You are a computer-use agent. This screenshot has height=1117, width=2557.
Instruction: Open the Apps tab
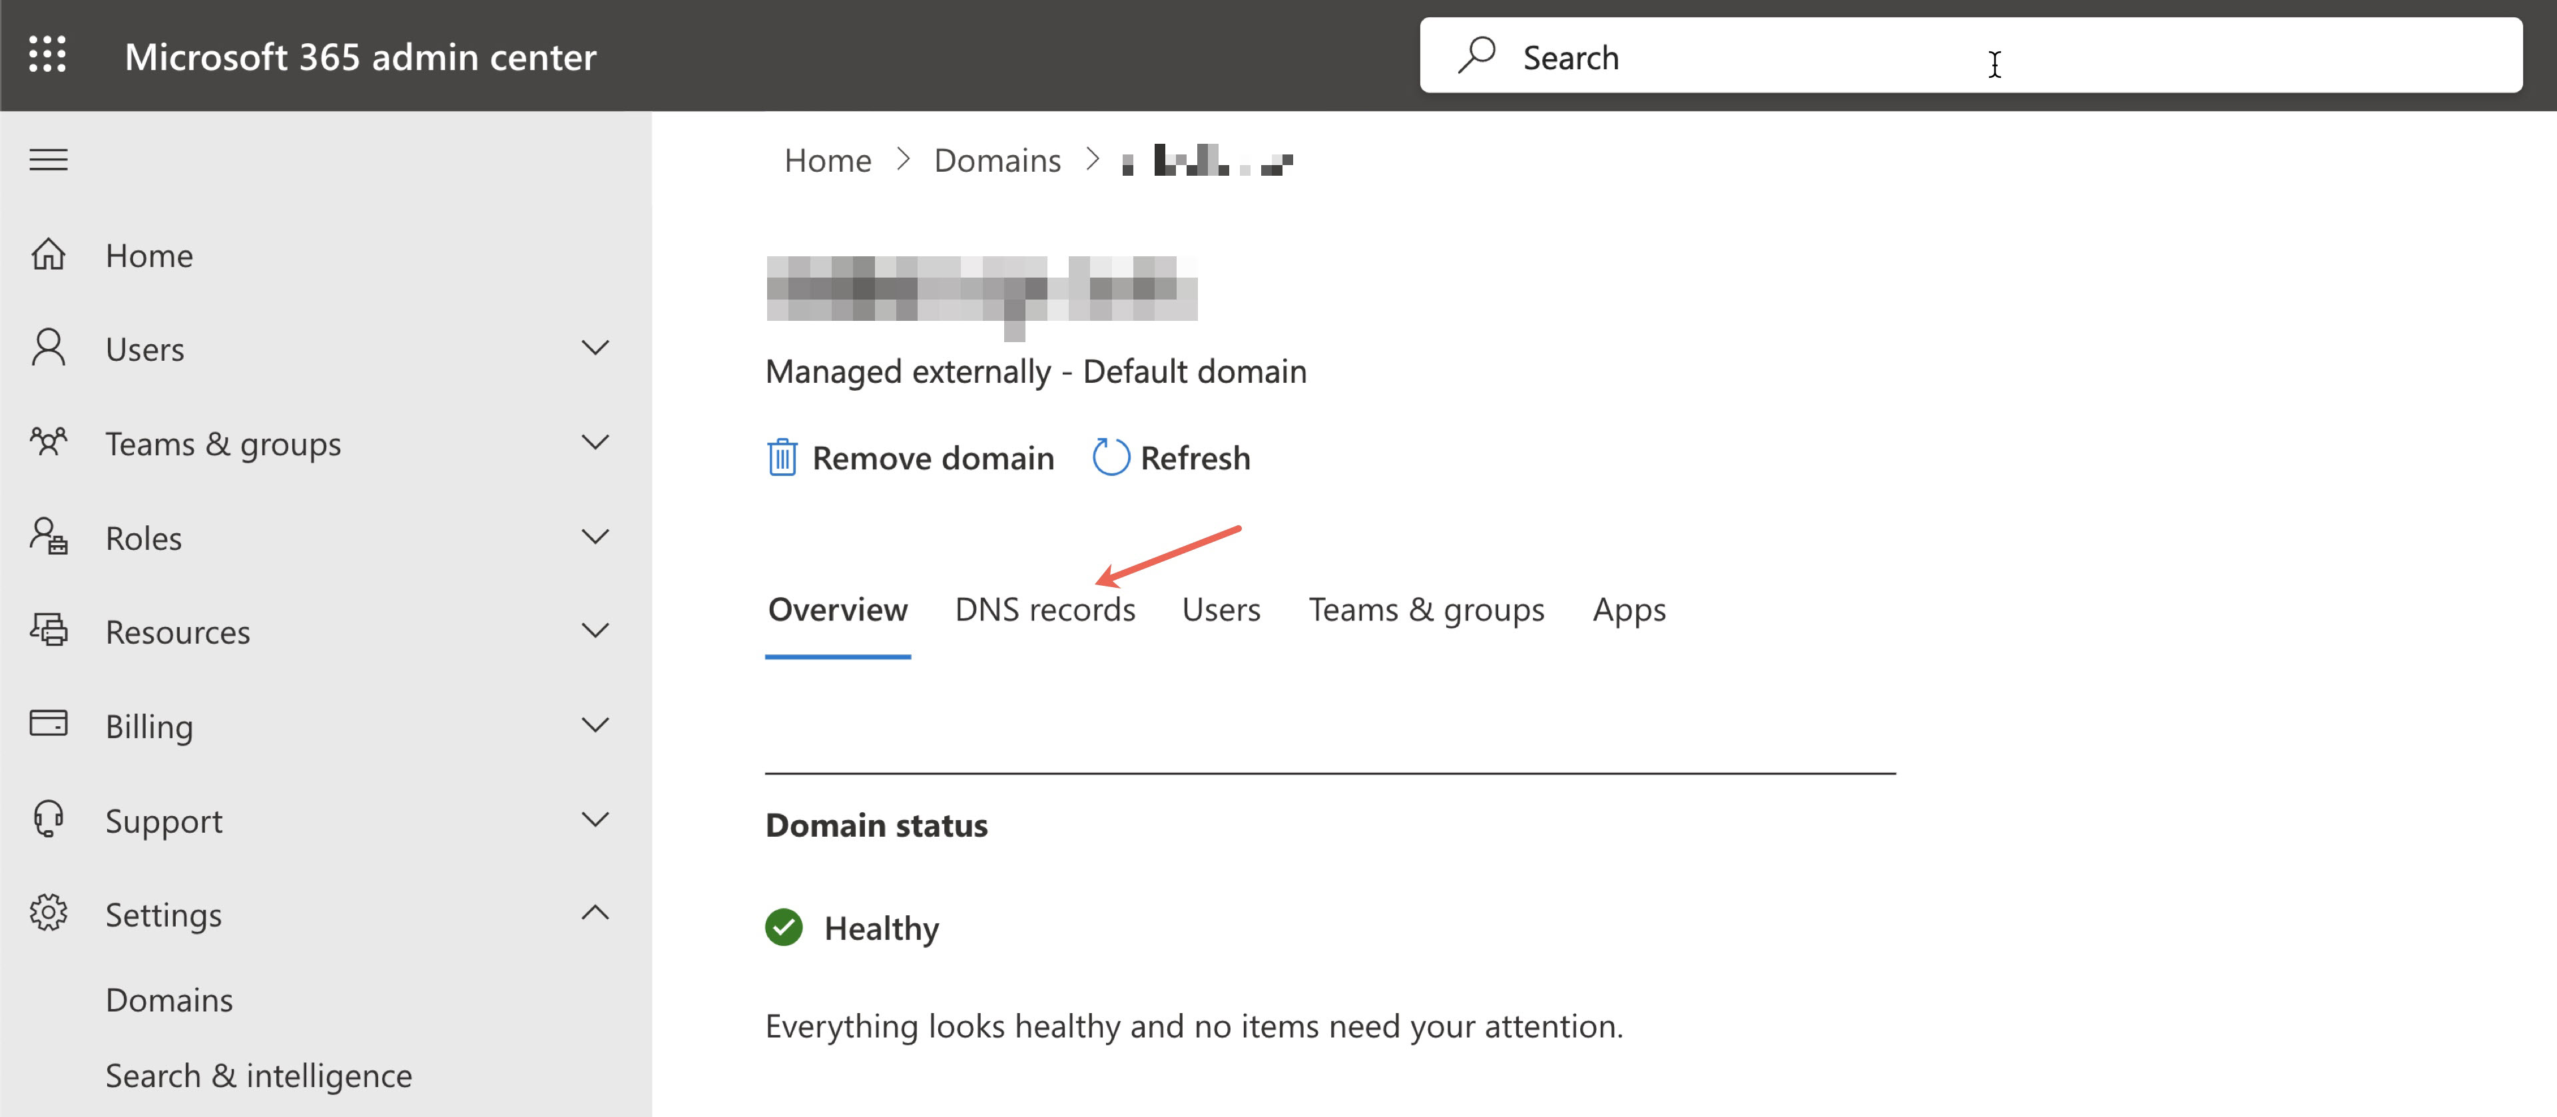[x=1627, y=608]
